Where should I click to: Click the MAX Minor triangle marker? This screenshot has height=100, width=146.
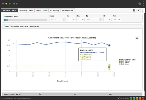[x=109, y=69]
